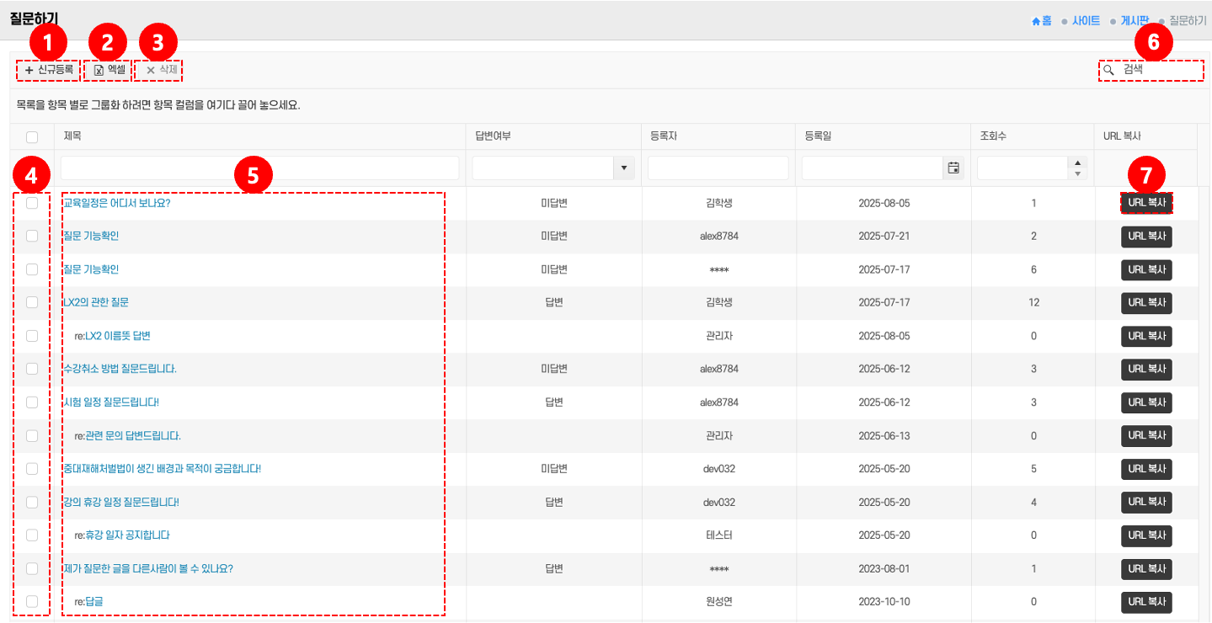
Task: Click the home icon in breadcrumb
Action: 1037,21
